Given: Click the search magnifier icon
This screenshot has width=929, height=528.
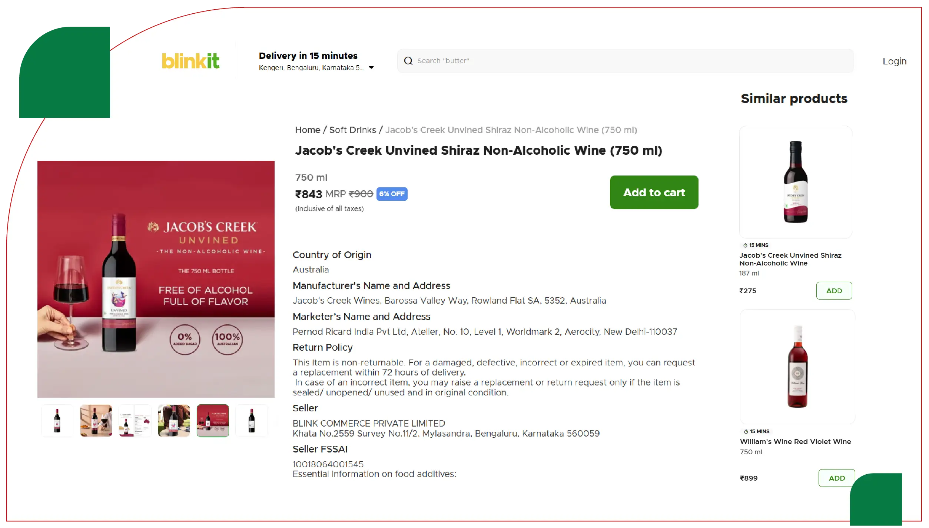Looking at the screenshot, I should tap(408, 61).
